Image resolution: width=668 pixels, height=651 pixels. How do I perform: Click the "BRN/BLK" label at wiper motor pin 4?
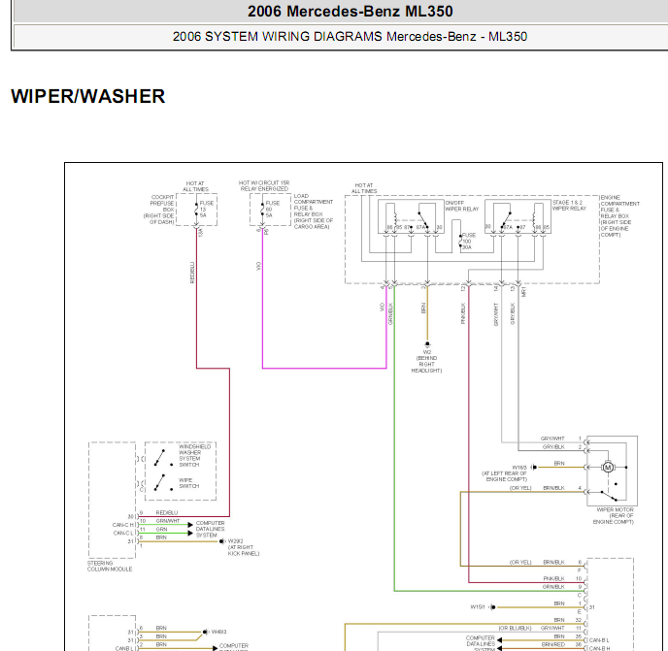tap(553, 487)
